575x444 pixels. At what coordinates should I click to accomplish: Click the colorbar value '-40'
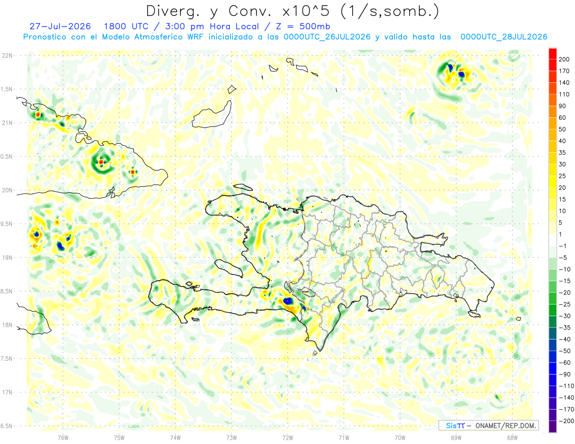tap(564, 340)
